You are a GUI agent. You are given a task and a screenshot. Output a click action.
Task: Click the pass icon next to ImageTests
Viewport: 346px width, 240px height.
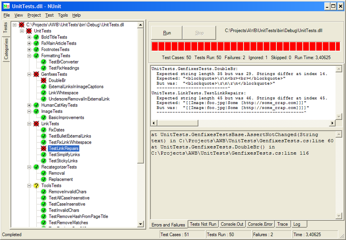pyautogui.click(x=36, y=111)
